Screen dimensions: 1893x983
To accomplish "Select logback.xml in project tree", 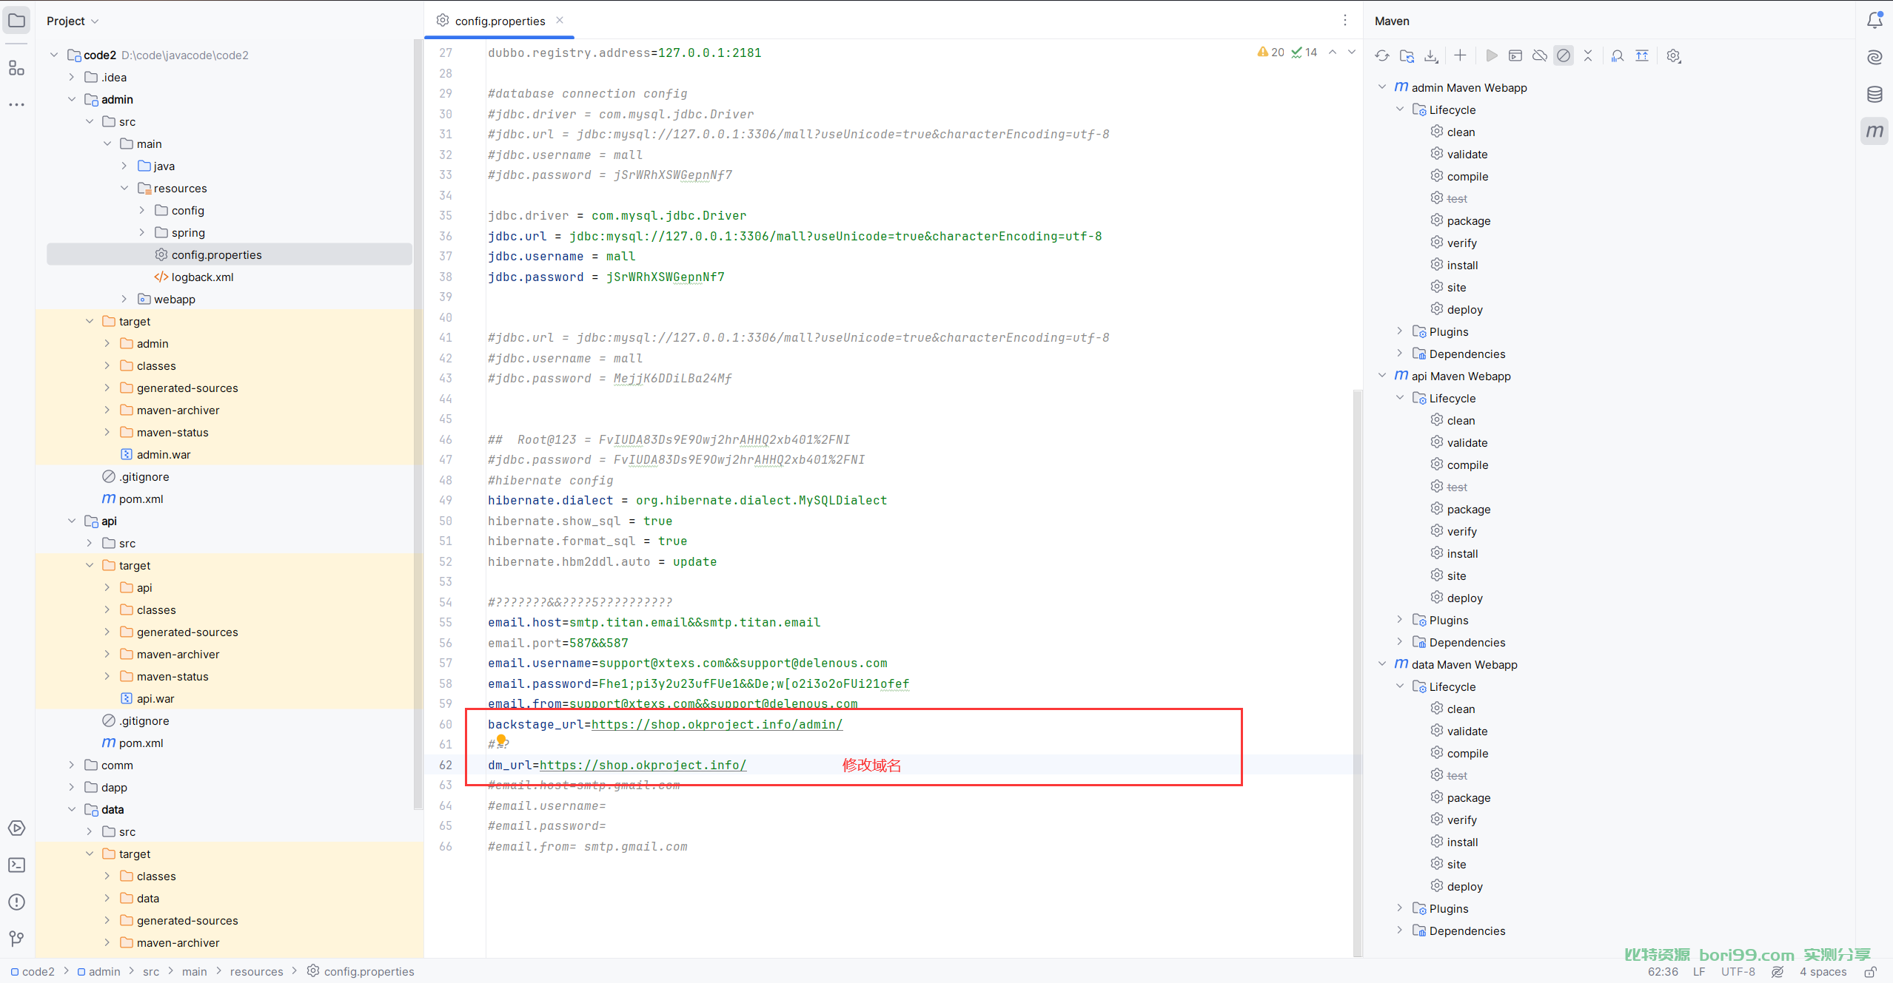I will pos(202,277).
